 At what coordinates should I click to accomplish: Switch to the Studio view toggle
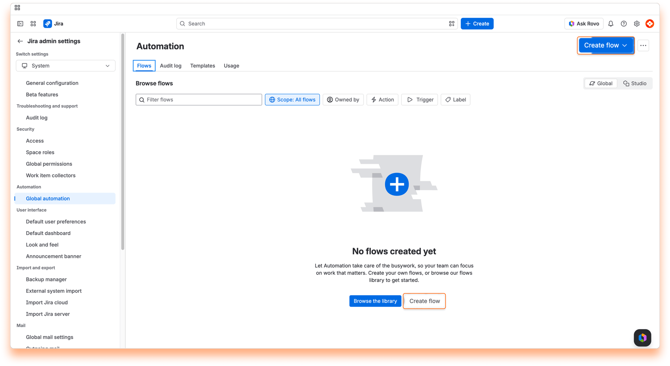635,83
